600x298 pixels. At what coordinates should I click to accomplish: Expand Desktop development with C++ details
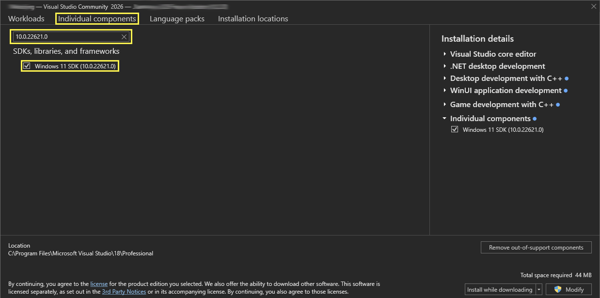(x=445, y=78)
